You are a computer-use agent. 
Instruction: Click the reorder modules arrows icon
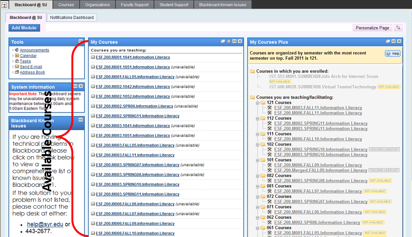(398, 28)
